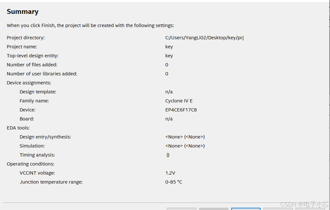
Task: Click the top-level design entity value
Action: [169, 56]
